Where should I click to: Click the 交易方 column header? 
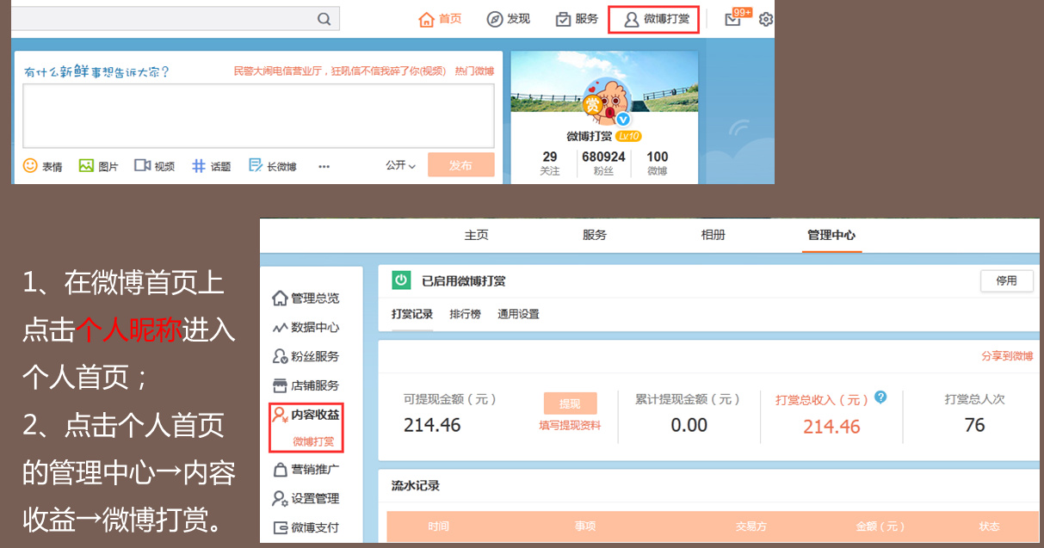click(751, 526)
